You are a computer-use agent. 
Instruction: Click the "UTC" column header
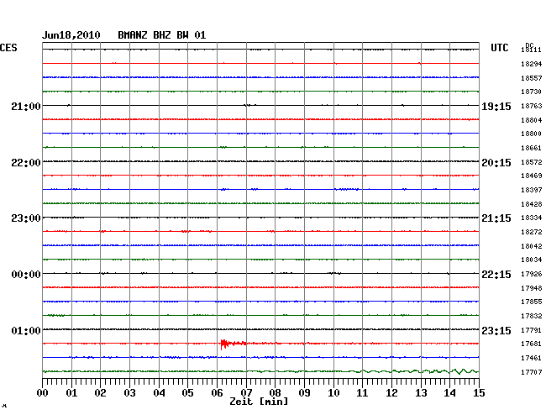(500, 48)
